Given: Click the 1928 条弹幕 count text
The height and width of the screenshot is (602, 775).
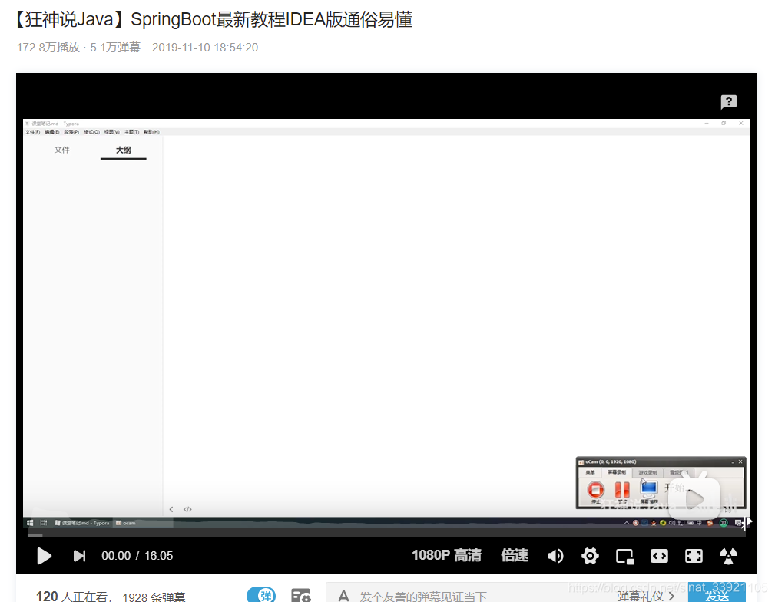Looking at the screenshot, I should [x=154, y=597].
